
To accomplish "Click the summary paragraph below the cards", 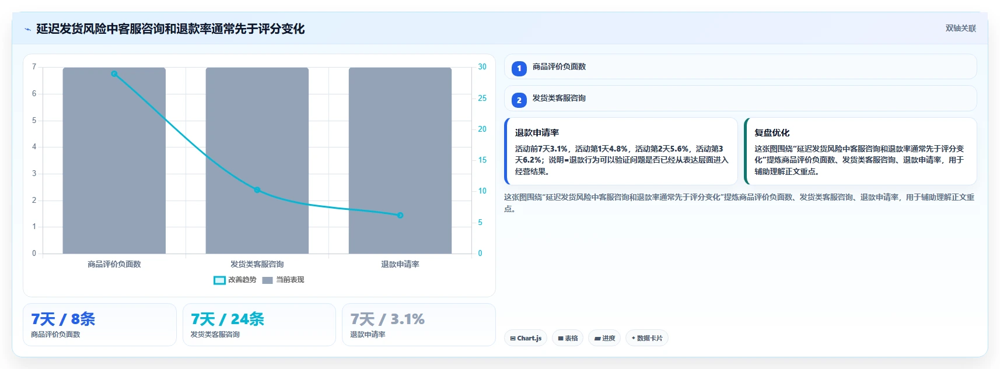I will click(739, 203).
